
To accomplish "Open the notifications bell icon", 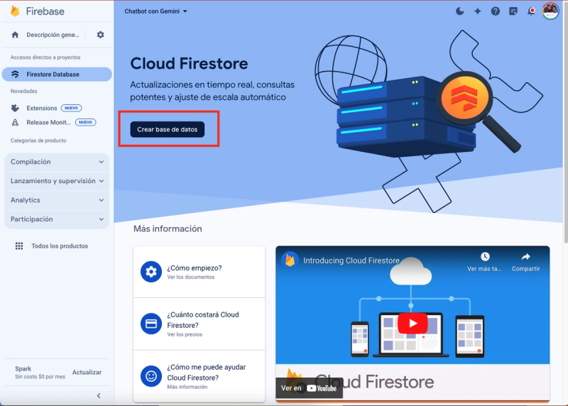I will (531, 11).
